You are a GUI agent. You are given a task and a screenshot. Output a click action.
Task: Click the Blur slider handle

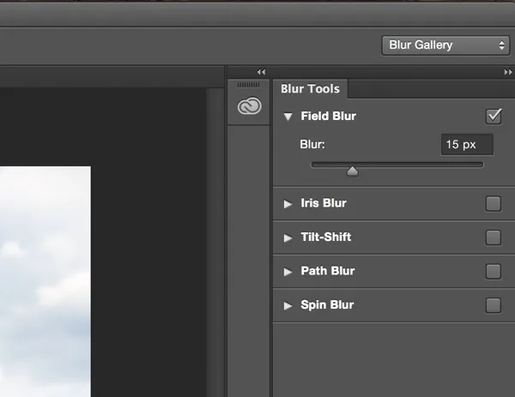tap(353, 171)
